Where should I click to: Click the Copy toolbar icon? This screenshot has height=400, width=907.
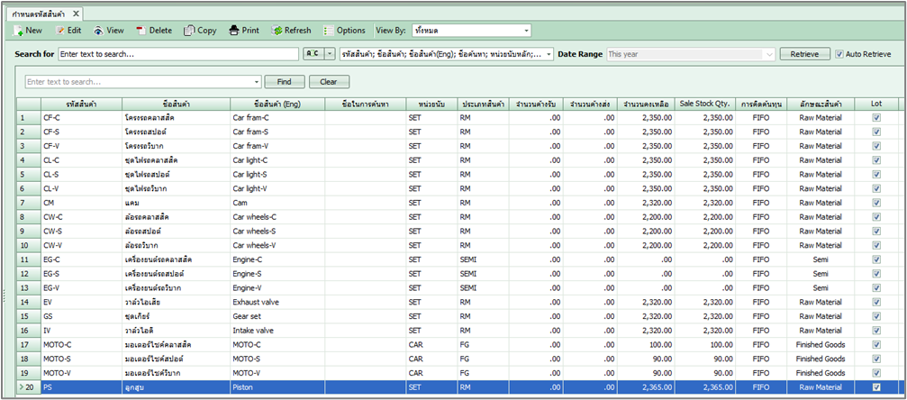[189, 31]
